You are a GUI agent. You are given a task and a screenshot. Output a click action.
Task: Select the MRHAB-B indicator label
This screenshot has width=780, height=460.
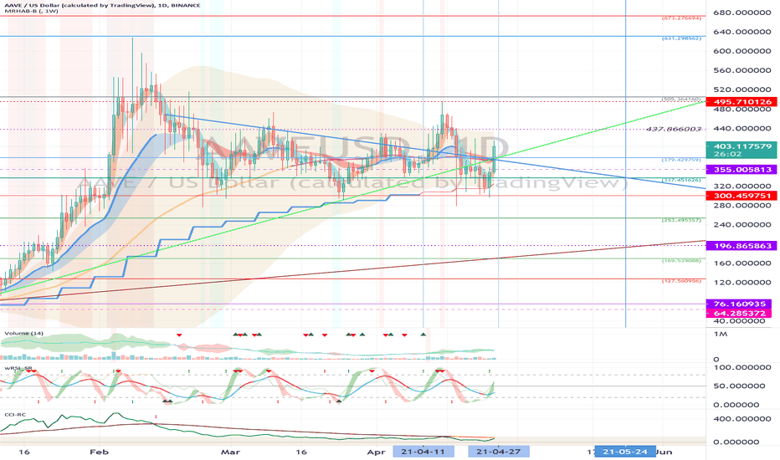point(30,11)
